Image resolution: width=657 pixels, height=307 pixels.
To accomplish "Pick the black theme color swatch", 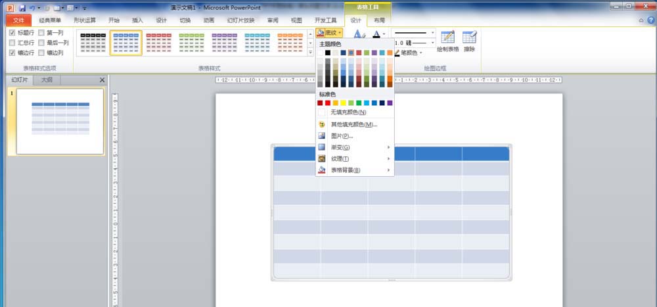I will point(328,53).
